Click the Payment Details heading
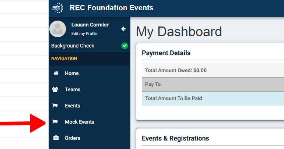 tap(166, 53)
